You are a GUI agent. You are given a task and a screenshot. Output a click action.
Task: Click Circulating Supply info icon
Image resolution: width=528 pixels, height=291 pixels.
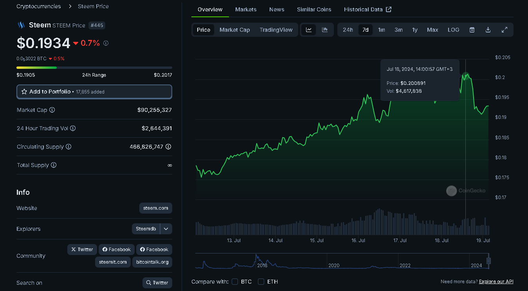68,147
